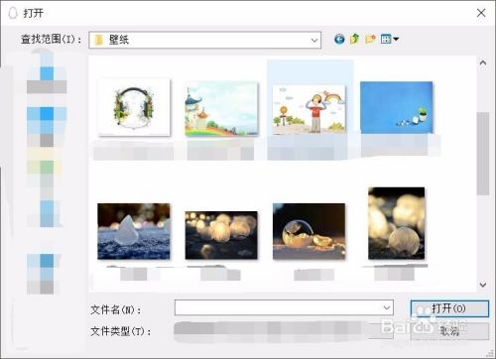
Task: Select the boy with headphones thumbnail
Action: (x=309, y=109)
